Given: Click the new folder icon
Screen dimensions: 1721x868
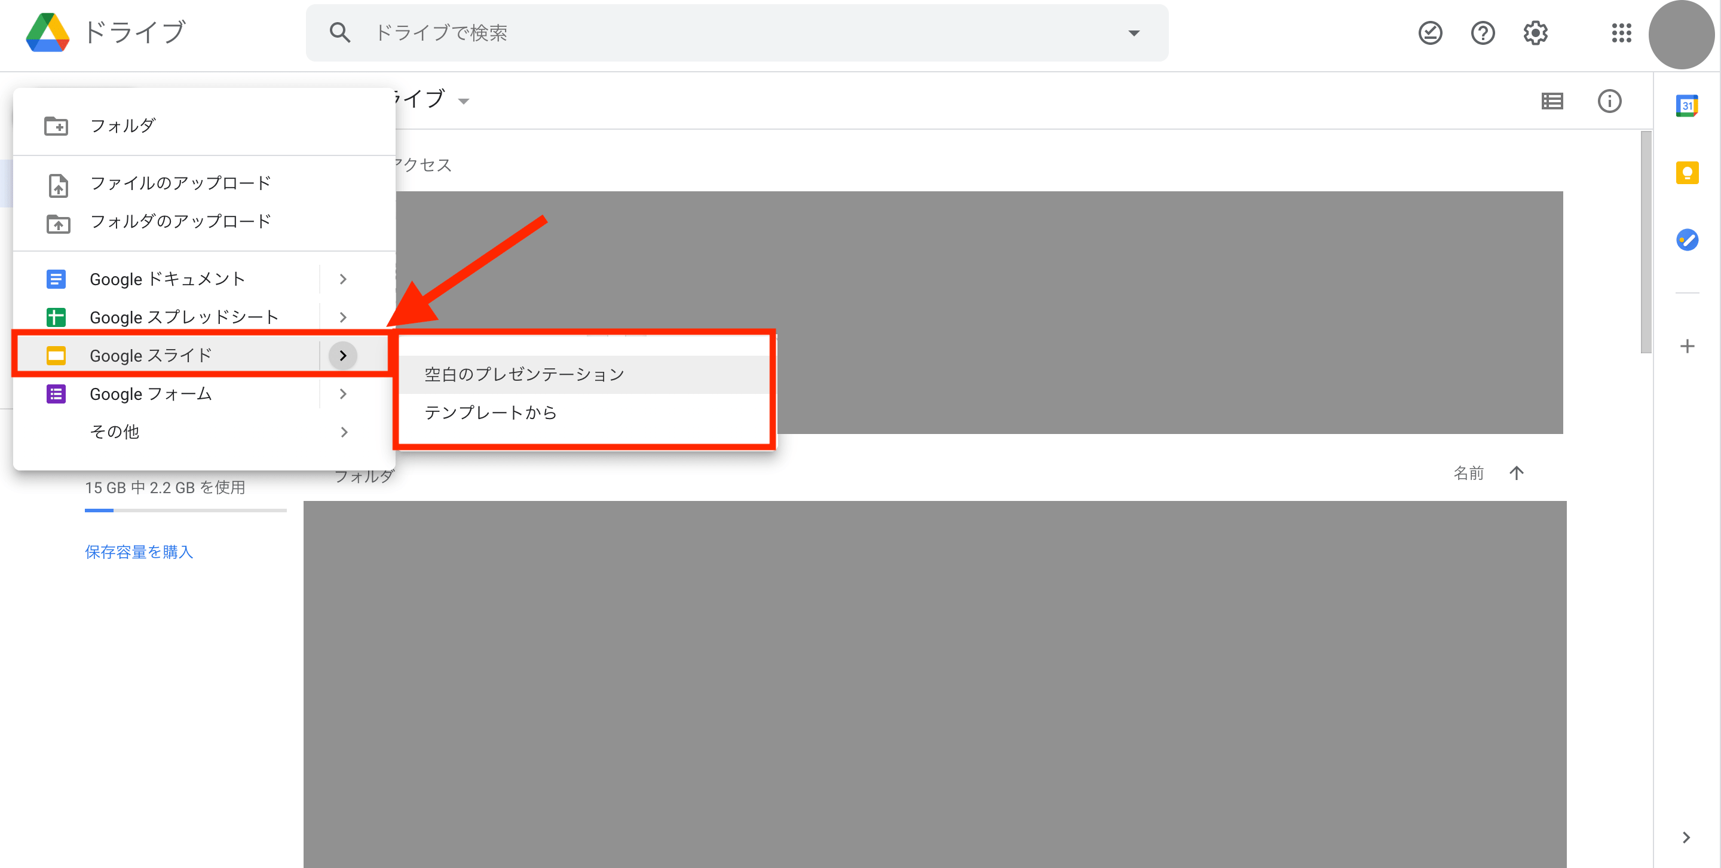Looking at the screenshot, I should point(56,126).
